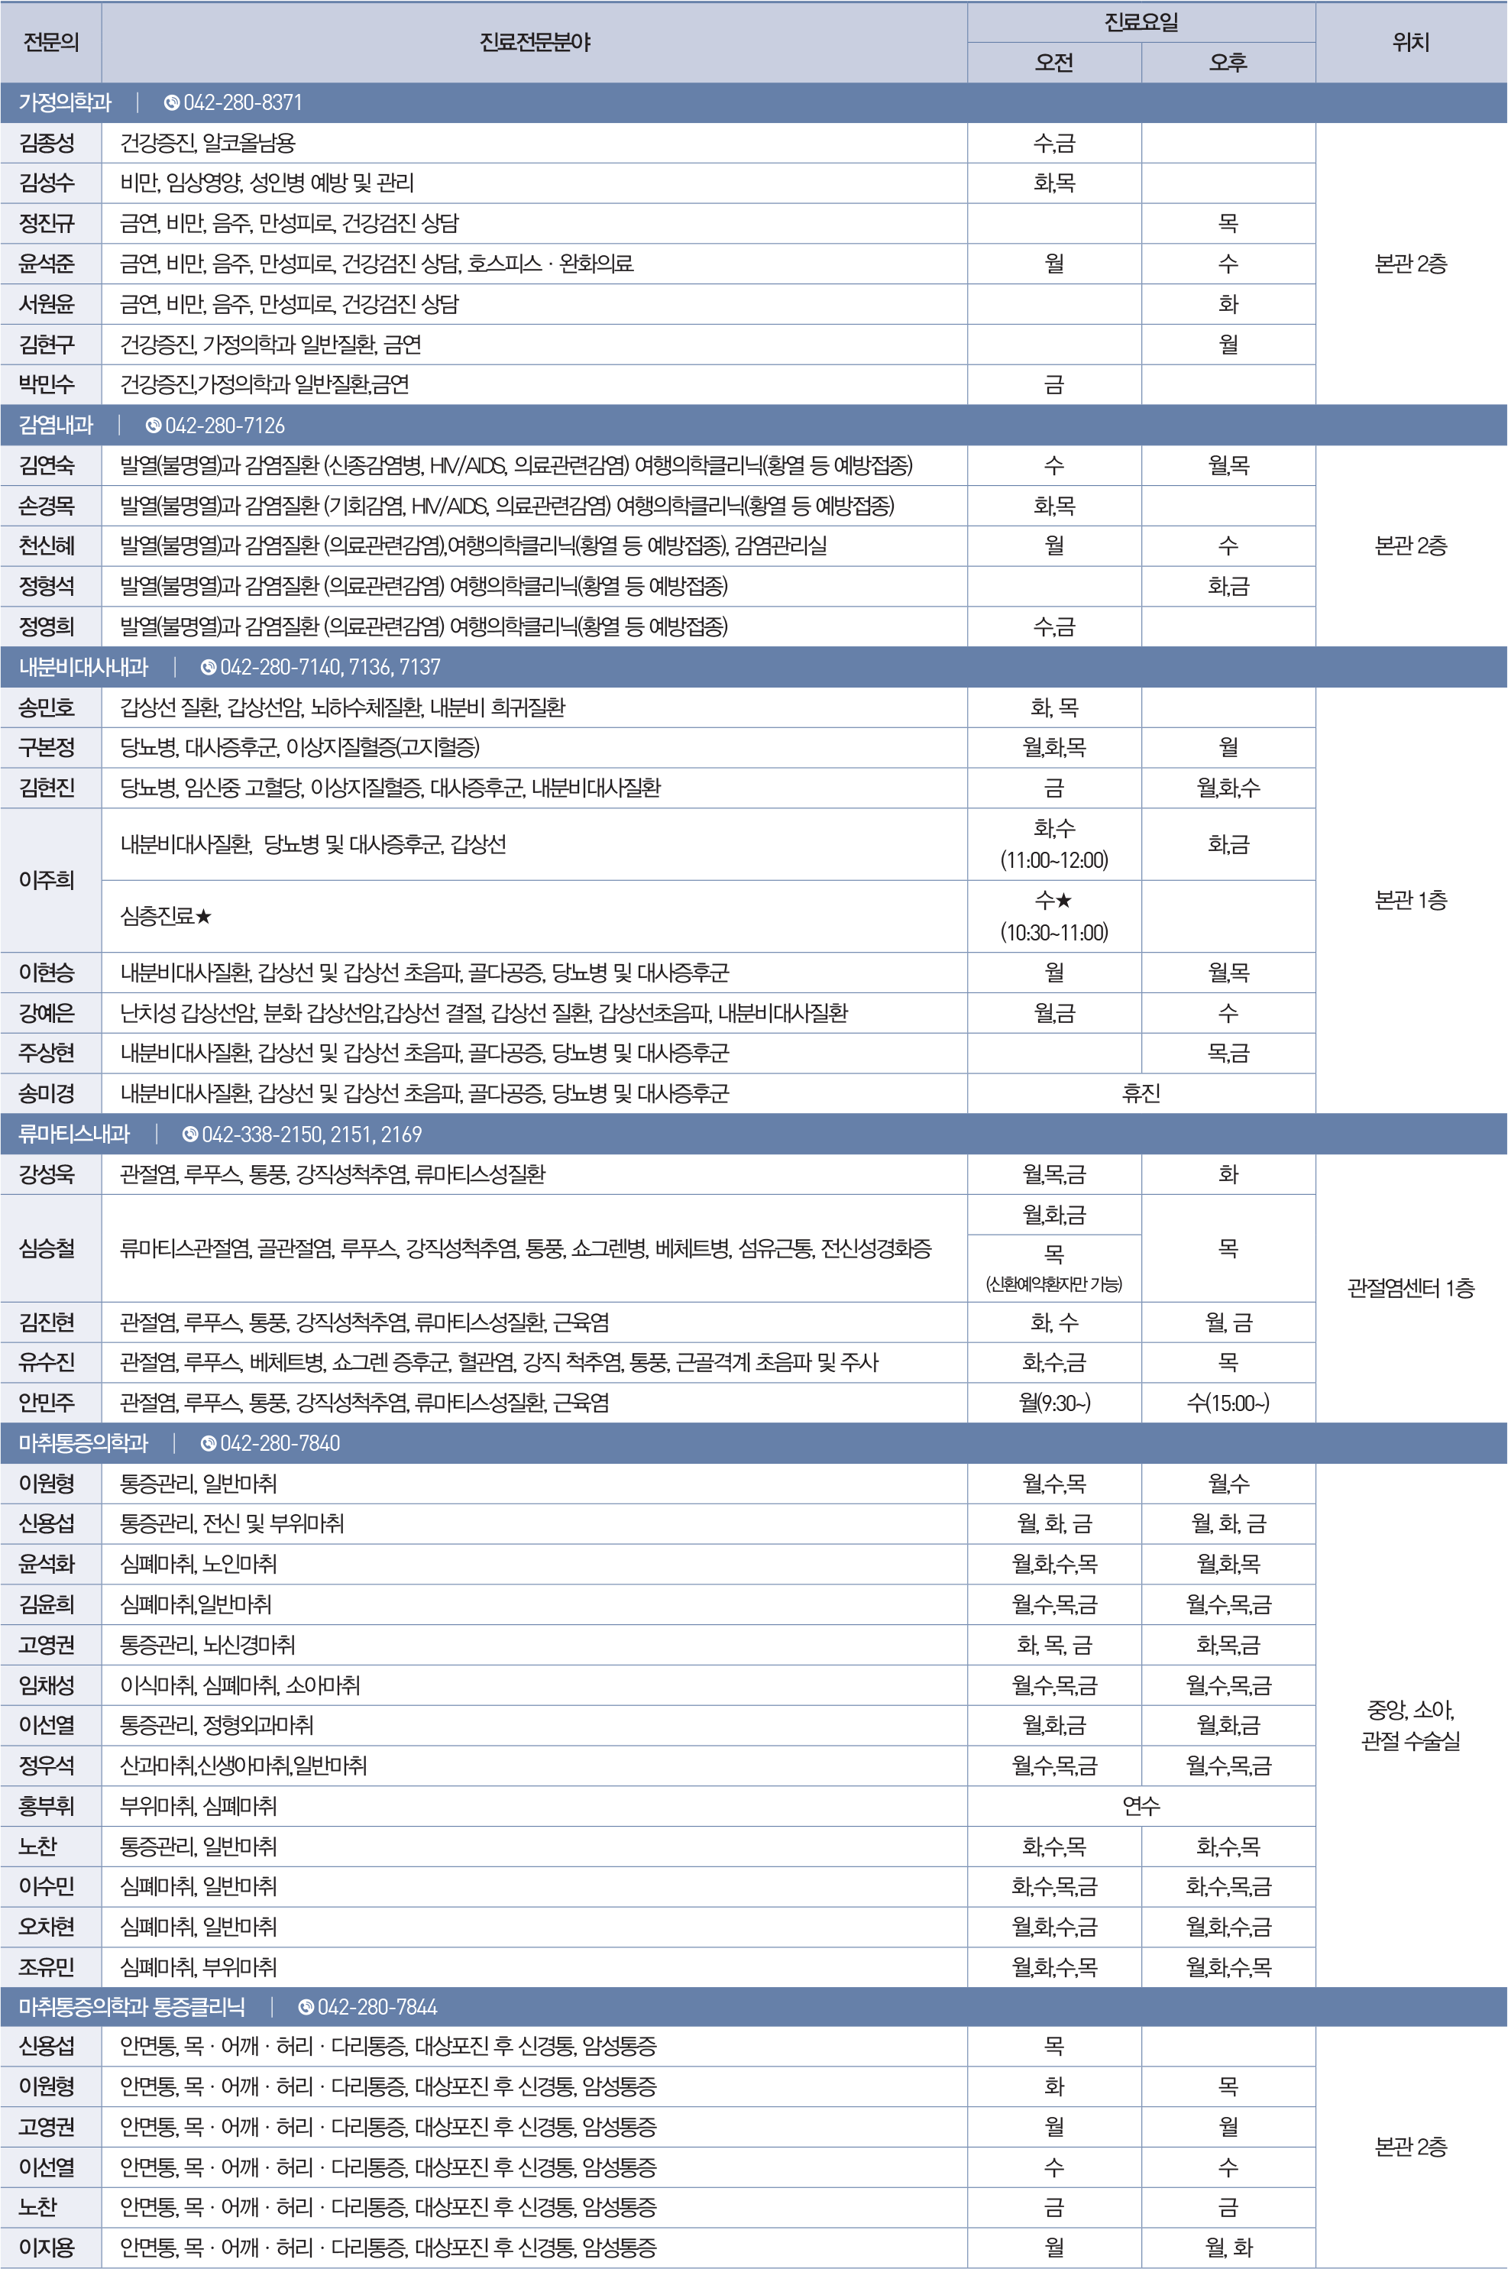Click the phone icon in 류마티스내과 header

click(189, 1135)
